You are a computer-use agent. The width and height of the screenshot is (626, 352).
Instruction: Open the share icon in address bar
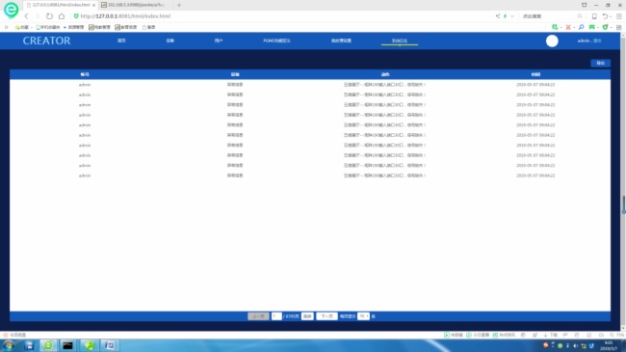coord(498,16)
